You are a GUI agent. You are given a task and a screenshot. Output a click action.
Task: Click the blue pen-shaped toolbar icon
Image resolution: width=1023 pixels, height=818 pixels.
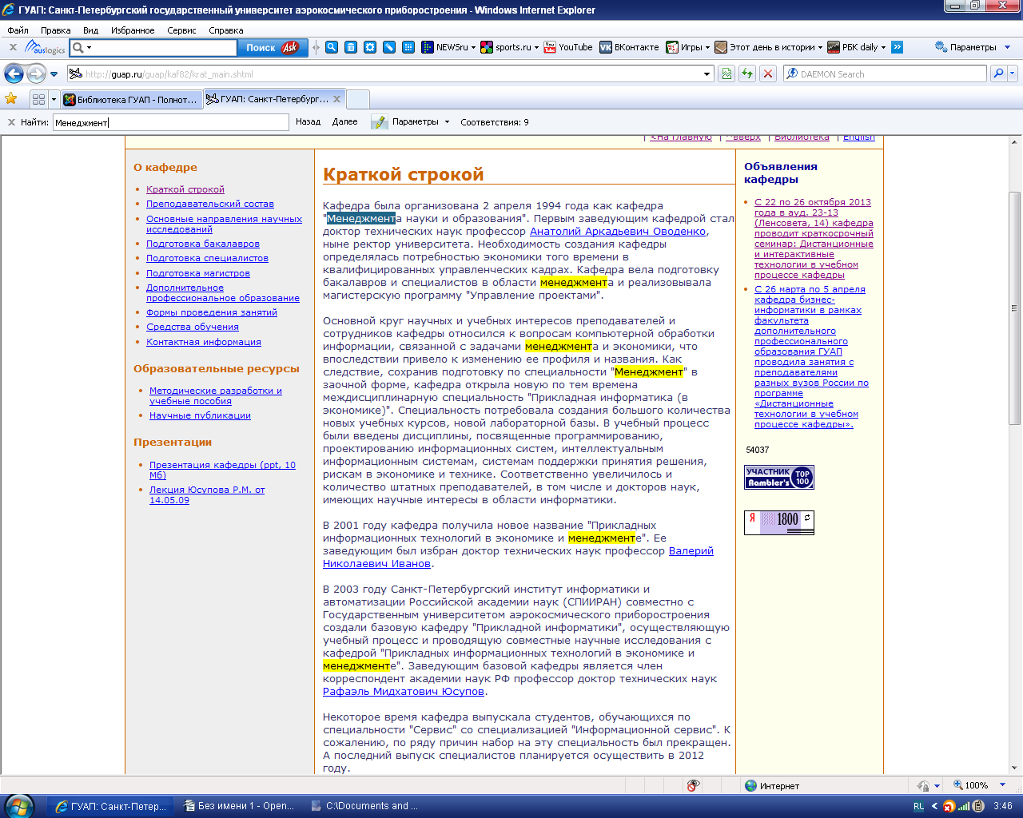coord(389,47)
